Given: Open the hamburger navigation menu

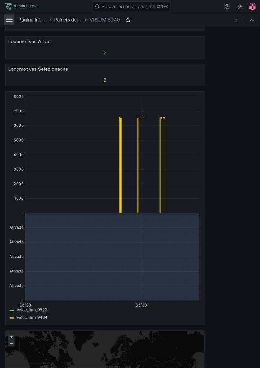Looking at the screenshot, I should click(9, 20).
